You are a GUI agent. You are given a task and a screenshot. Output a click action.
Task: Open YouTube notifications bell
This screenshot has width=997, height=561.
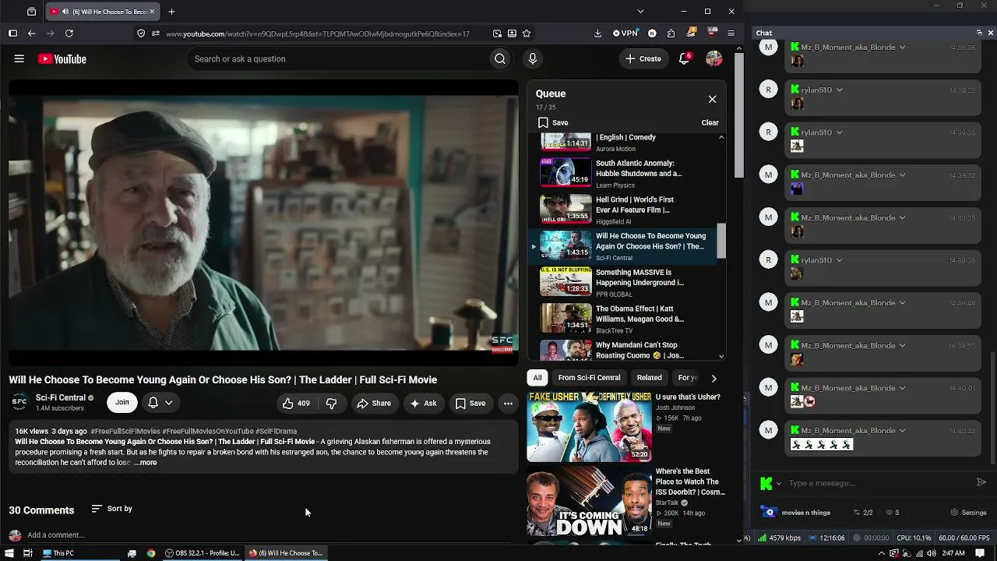(x=685, y=59)
